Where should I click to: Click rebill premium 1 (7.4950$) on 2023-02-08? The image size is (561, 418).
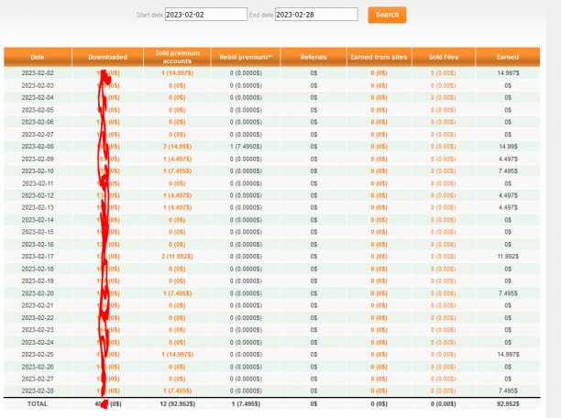[x=246, y=147]
